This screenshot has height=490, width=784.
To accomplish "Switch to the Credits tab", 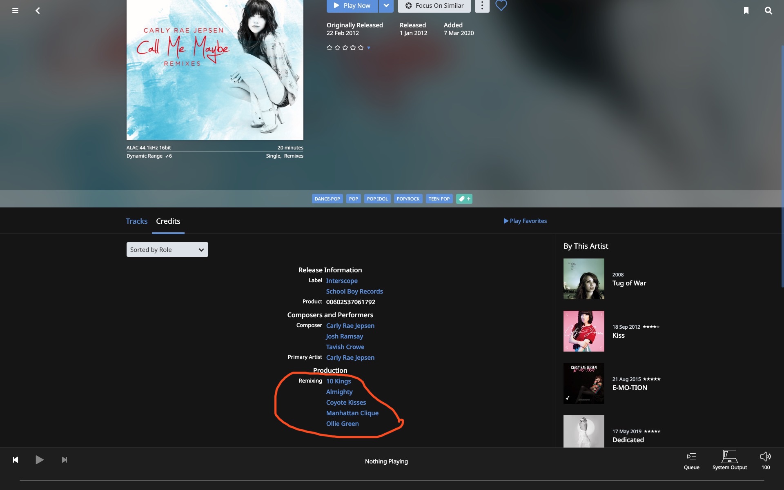I will click(168, 221).
